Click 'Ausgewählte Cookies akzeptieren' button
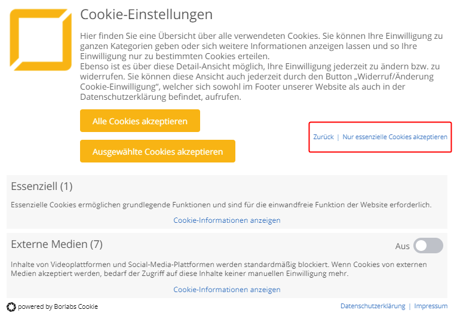This screenshot has width=454, height=319. pos(158,151)
